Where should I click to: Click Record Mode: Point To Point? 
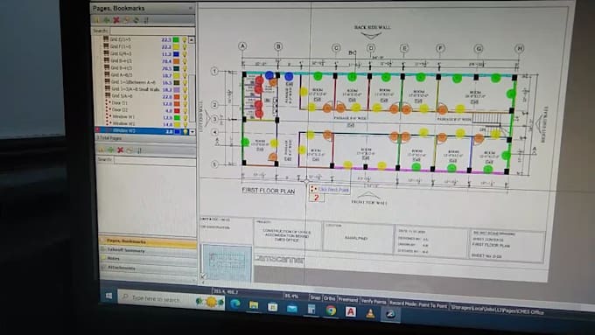418,304
